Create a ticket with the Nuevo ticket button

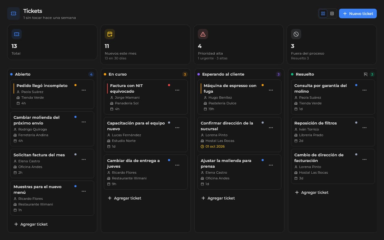[358, 13]
